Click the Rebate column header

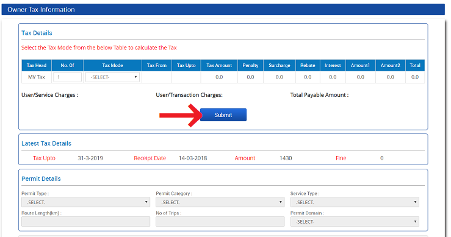pos(308,66)
